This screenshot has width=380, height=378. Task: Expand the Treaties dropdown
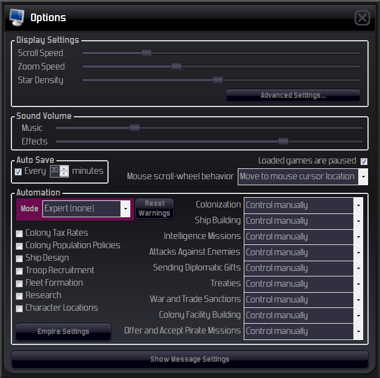tap(303, 284)
